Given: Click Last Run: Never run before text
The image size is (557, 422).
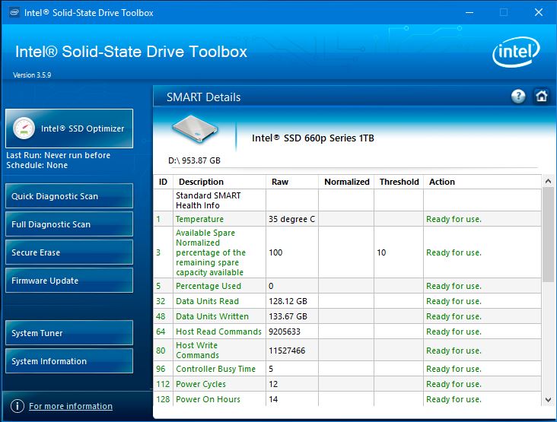Looking at the screenshot, I should point(59,155).
